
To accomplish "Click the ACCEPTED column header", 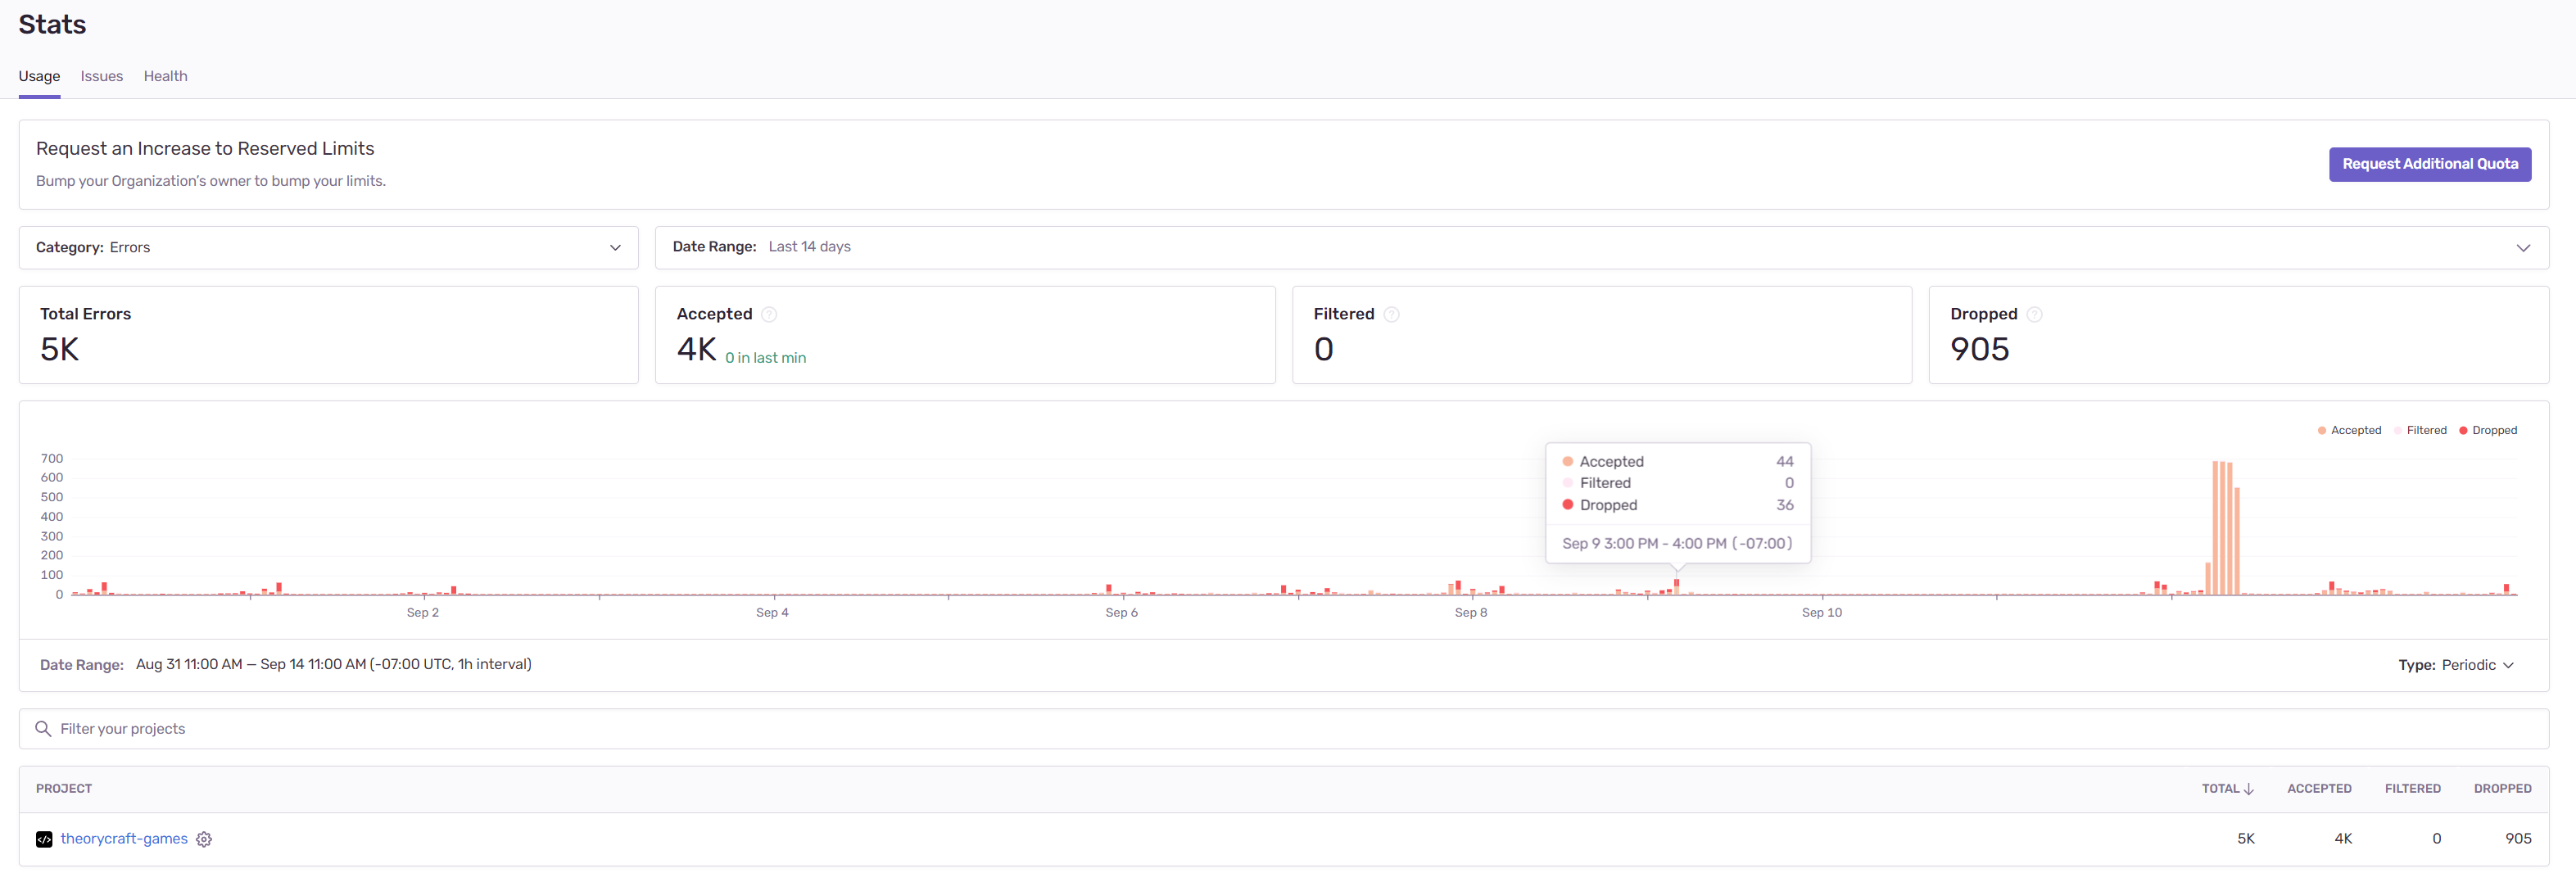I will 2319,789.
